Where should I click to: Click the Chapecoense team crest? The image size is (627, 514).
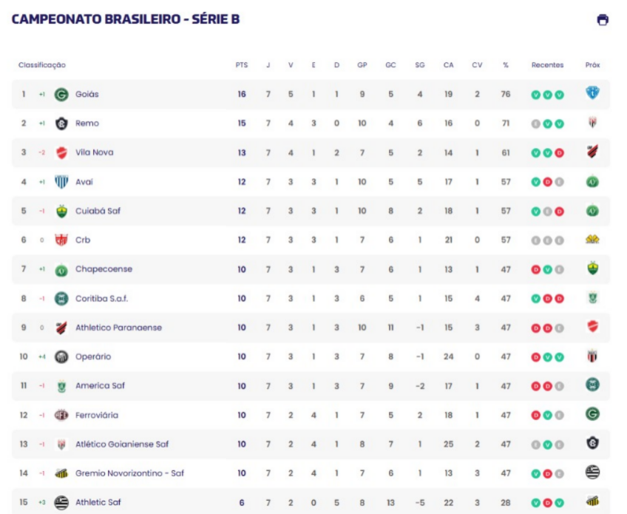click(x=61, y=269)
